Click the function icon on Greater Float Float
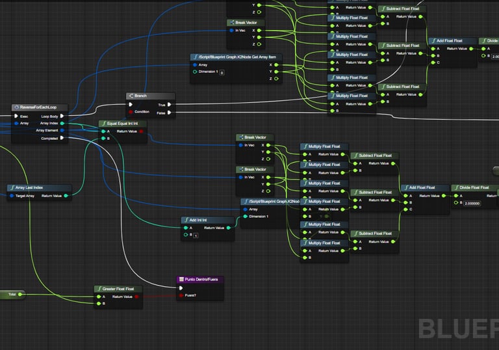Image resolution: width=499 pixels, height=350 pixels. (x=99, y=289)
